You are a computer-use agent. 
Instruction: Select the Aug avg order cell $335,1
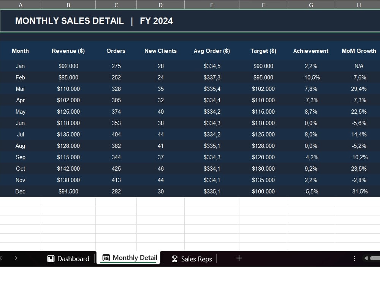click(x=212, y=146)
